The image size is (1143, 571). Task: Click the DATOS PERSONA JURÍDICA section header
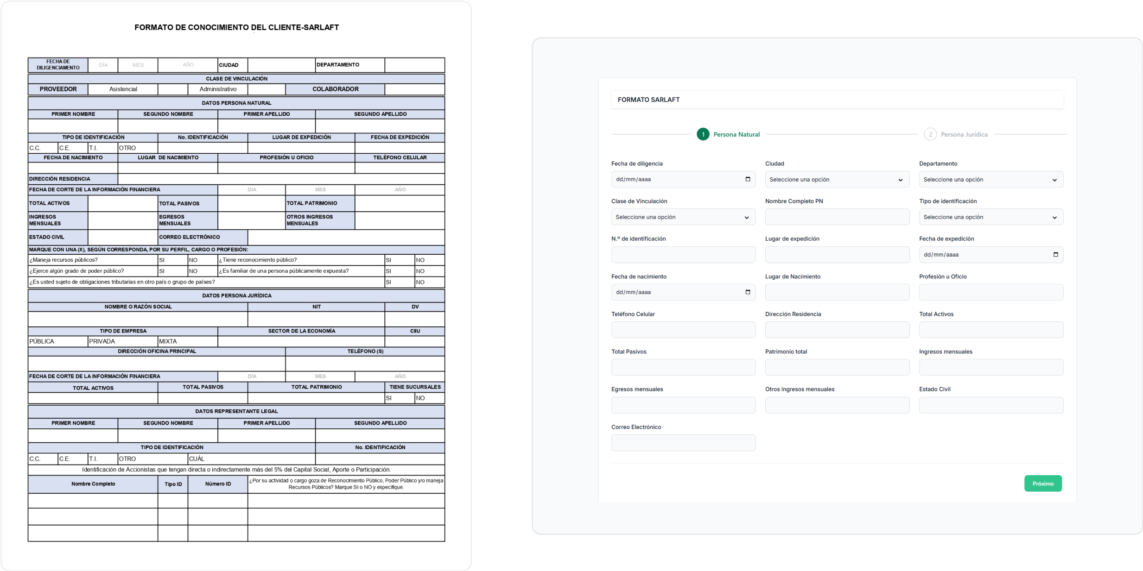236,295
